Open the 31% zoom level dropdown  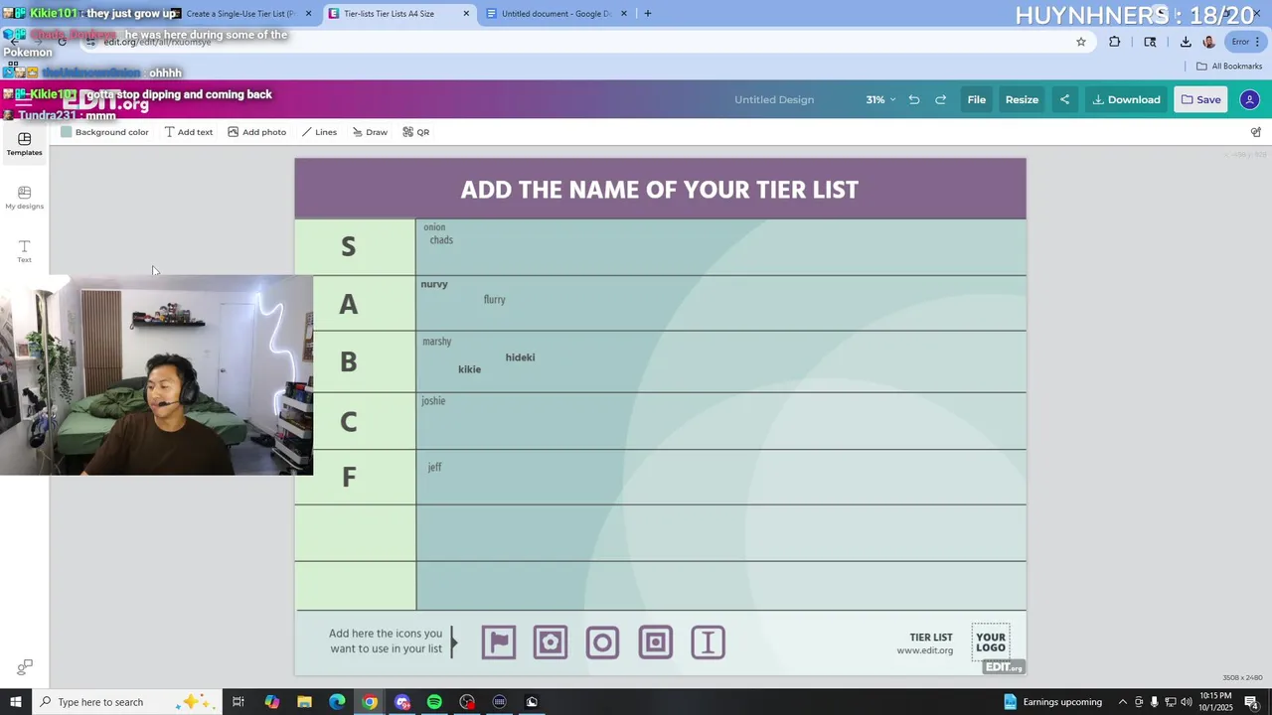click(880, 99)
